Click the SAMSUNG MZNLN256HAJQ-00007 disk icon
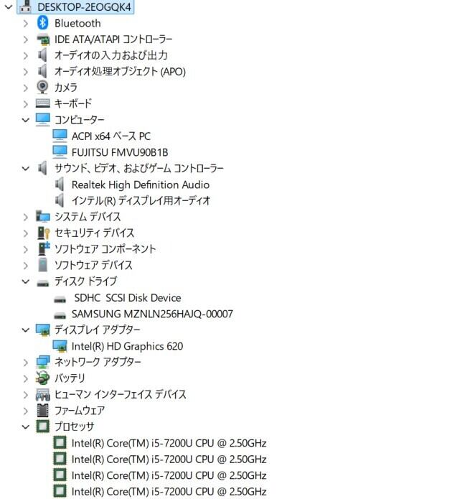The image size is (457, 499). 60,316
